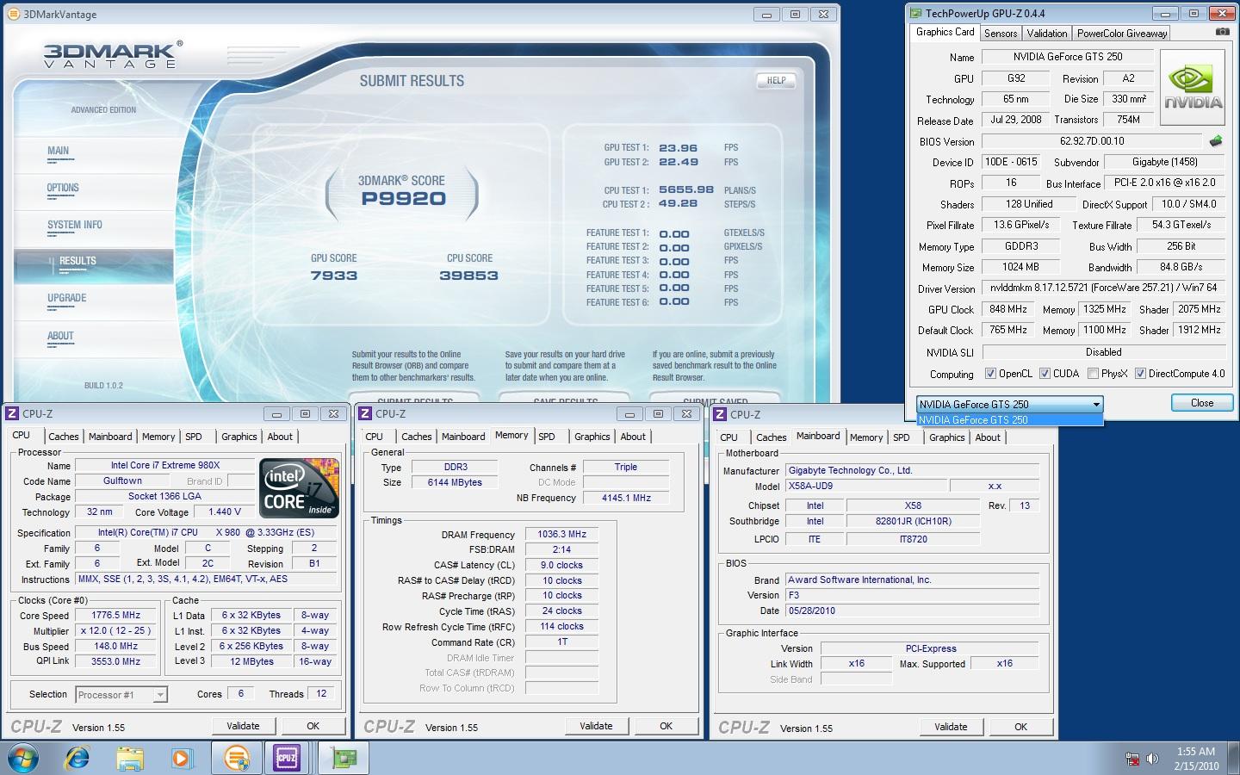Open Windows Explorer folder taskbar icon

tap(130, 758)
